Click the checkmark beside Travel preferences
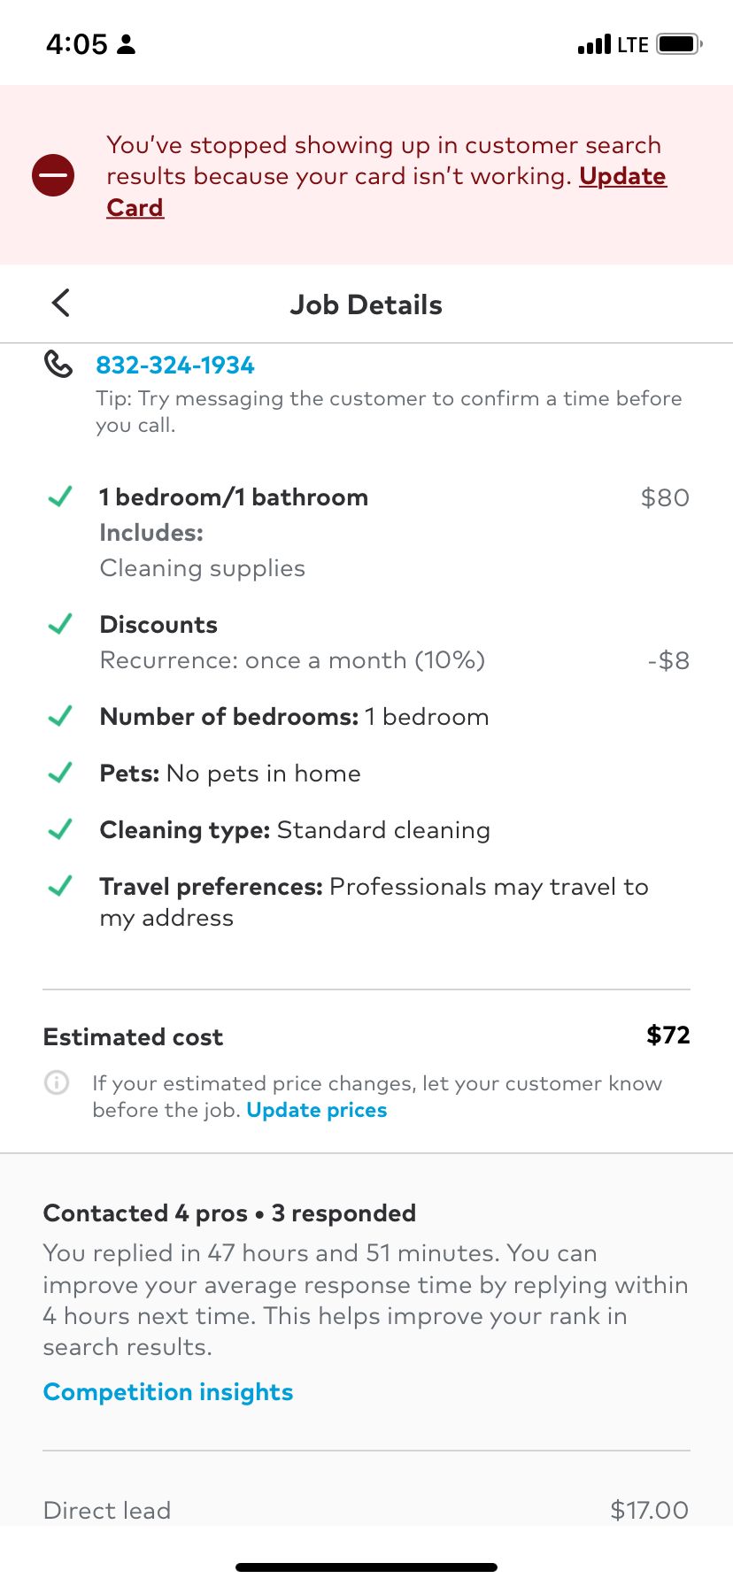 pos(60,886)
